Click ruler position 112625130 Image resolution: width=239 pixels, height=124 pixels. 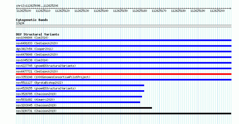[x=82, y=11]
